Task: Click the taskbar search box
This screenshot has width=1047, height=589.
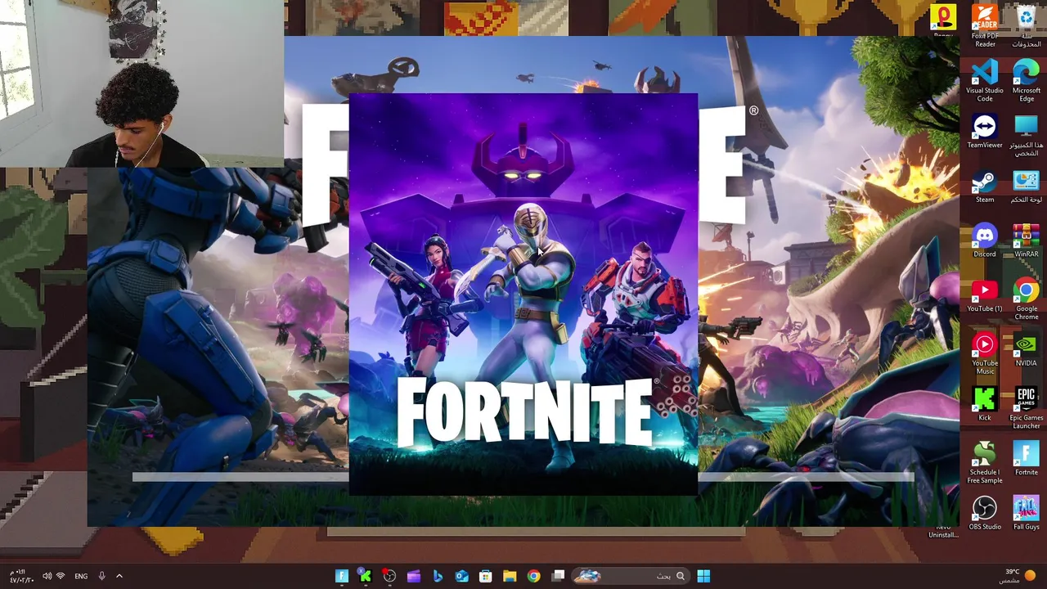Action: (x=630, y=576)
